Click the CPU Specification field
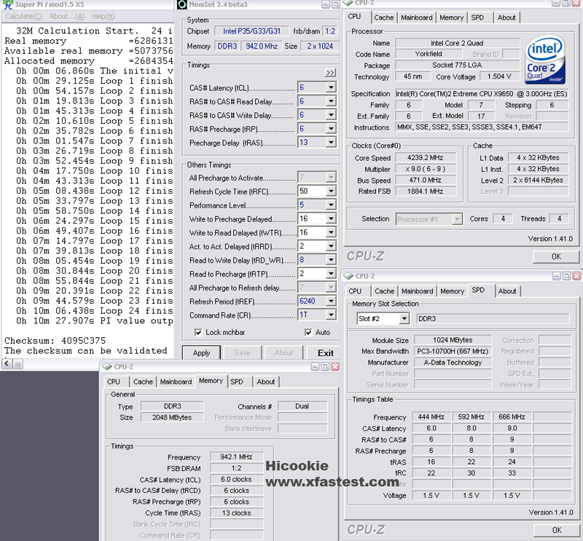This screenshot has width=583, height=541. point(482,94)
